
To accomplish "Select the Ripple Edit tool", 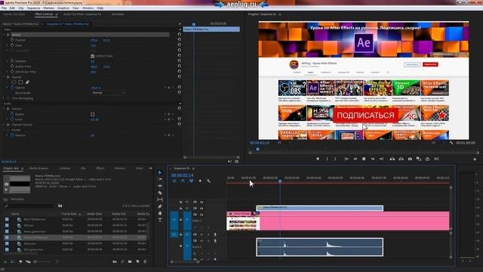I will (x=160, y=186).
